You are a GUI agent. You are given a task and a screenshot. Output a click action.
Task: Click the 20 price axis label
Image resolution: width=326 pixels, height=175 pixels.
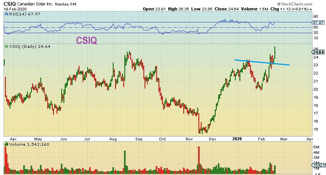[316, 89]
